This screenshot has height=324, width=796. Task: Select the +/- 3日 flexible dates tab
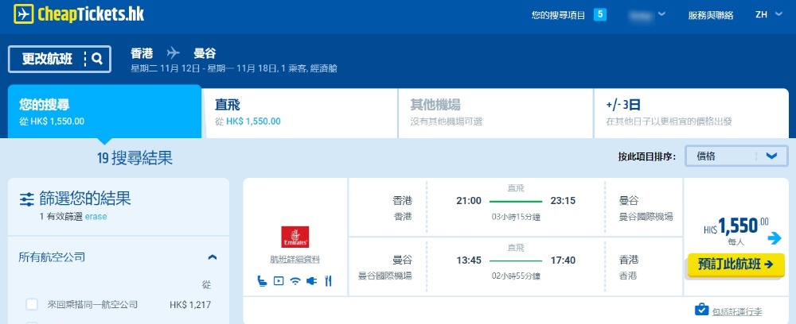pos(693,112)
